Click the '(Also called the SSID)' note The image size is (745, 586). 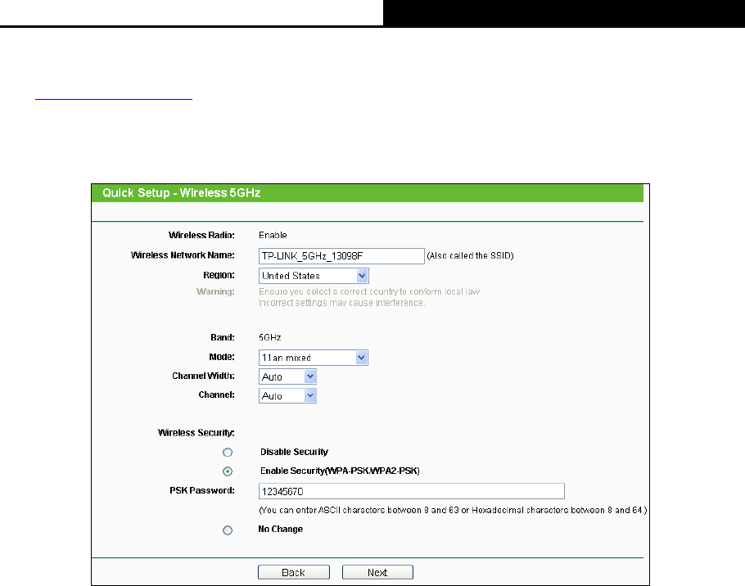pos(471,255)
